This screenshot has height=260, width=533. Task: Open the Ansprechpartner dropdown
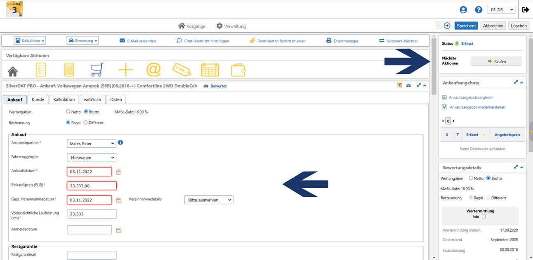[91, 144]
